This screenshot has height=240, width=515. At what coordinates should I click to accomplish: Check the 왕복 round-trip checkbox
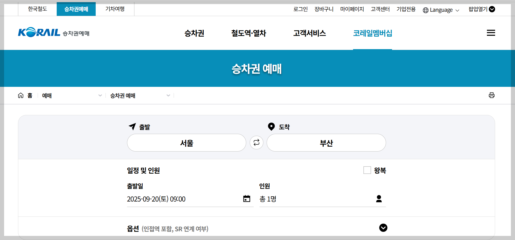coord(367,170)
